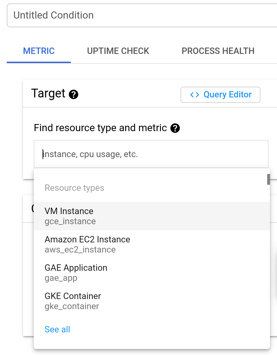The height and width of the screenshot is (355, 277).
Task: Click the aws_ec2_instance identifier text
Action: (80, 250)
